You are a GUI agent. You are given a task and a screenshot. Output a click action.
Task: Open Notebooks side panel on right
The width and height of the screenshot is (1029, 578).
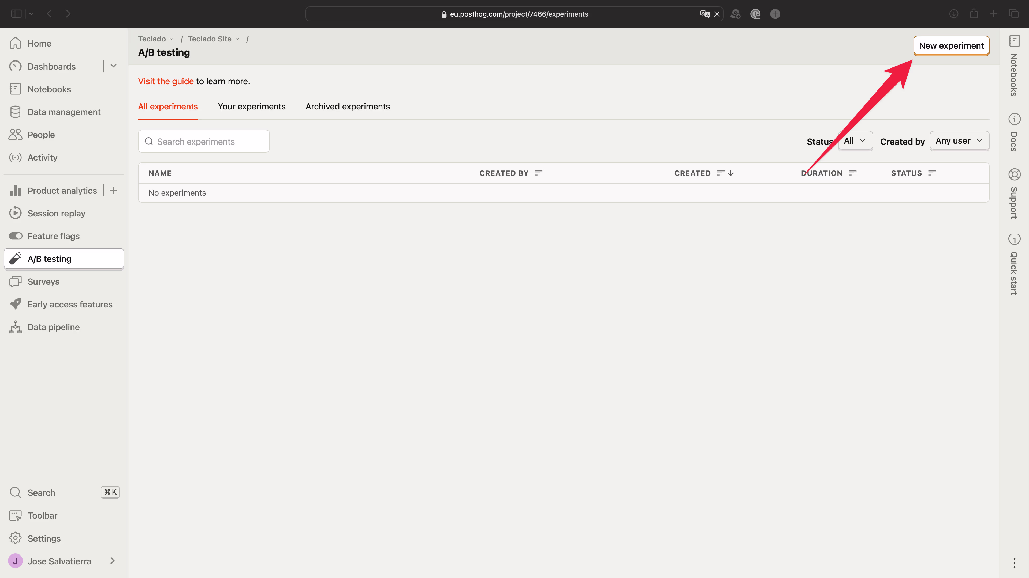click(1014, 66)
